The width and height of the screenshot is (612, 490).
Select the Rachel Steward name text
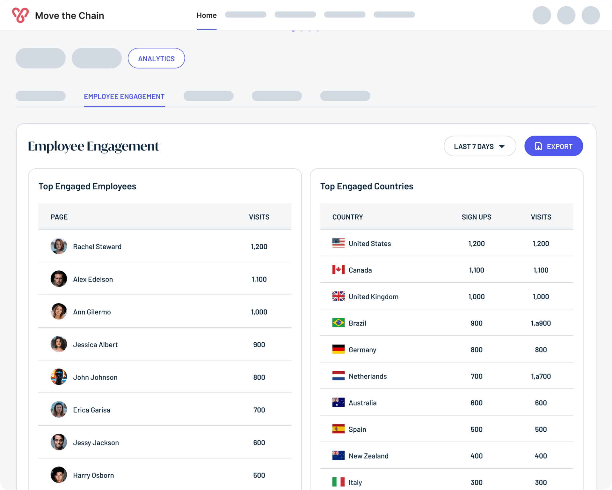[97, 246]
